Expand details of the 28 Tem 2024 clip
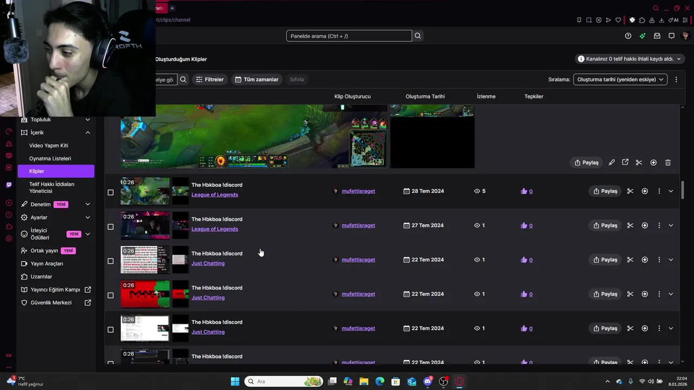 [671, 191]
